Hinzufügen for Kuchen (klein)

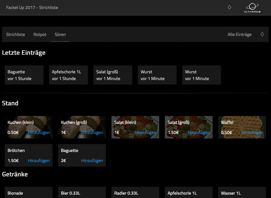[38, 132]
